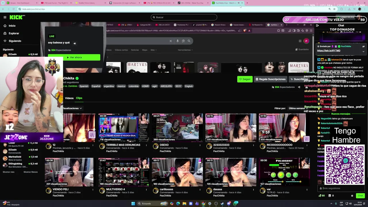Click Mostrar Menos in sidebar

30,172
